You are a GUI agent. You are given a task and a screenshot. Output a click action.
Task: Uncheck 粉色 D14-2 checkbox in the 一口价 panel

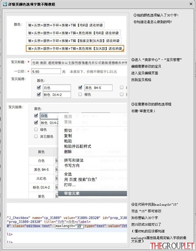coord(39,94)
